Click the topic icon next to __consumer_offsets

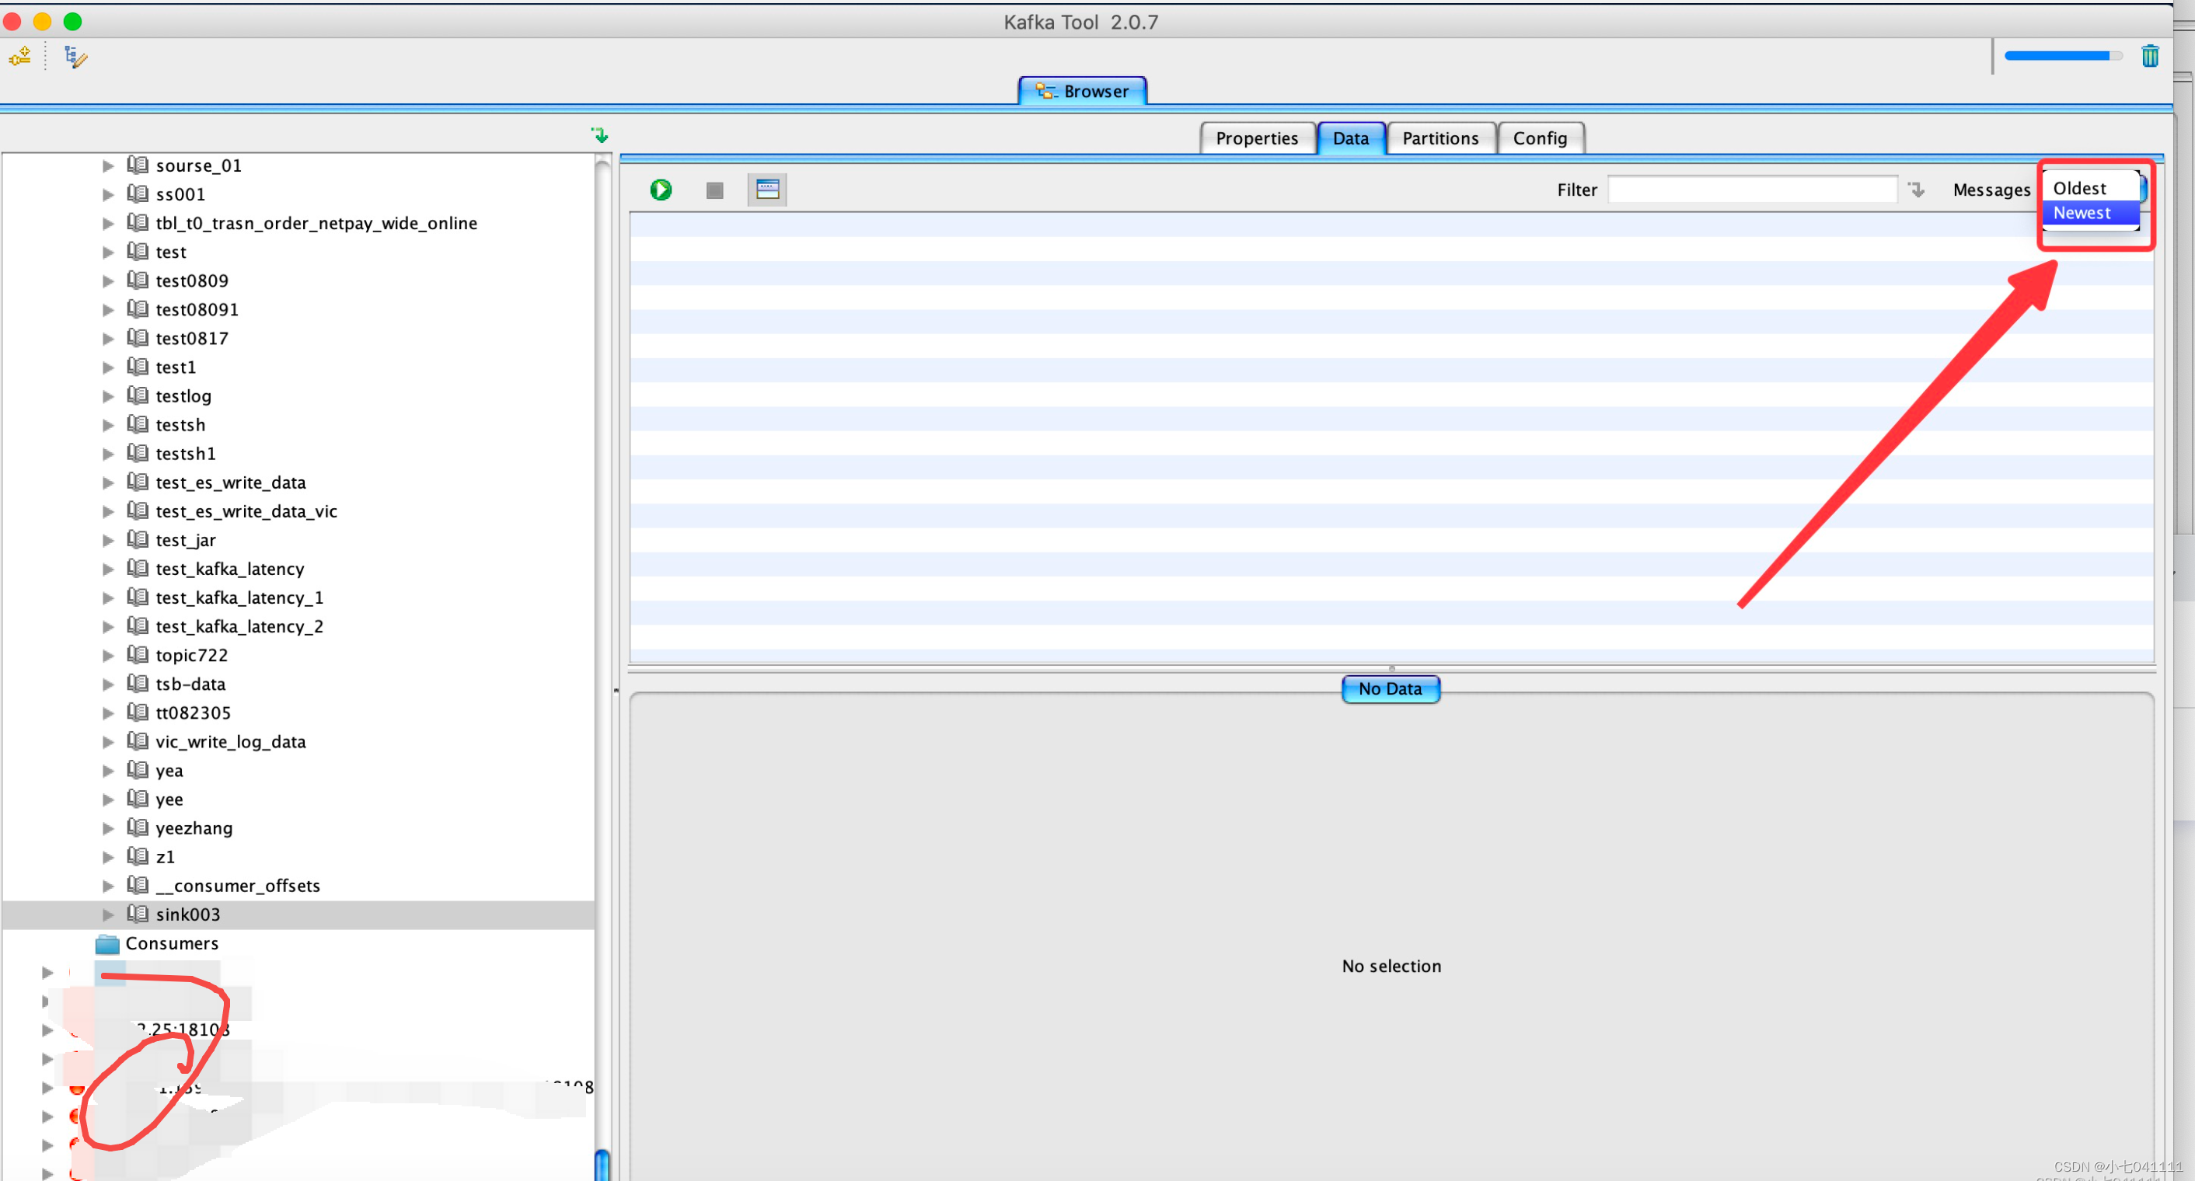click(x=137, y=885)
